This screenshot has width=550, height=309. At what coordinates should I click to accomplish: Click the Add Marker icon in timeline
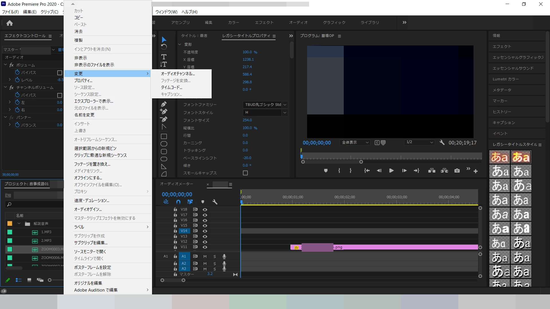point(203,202)
